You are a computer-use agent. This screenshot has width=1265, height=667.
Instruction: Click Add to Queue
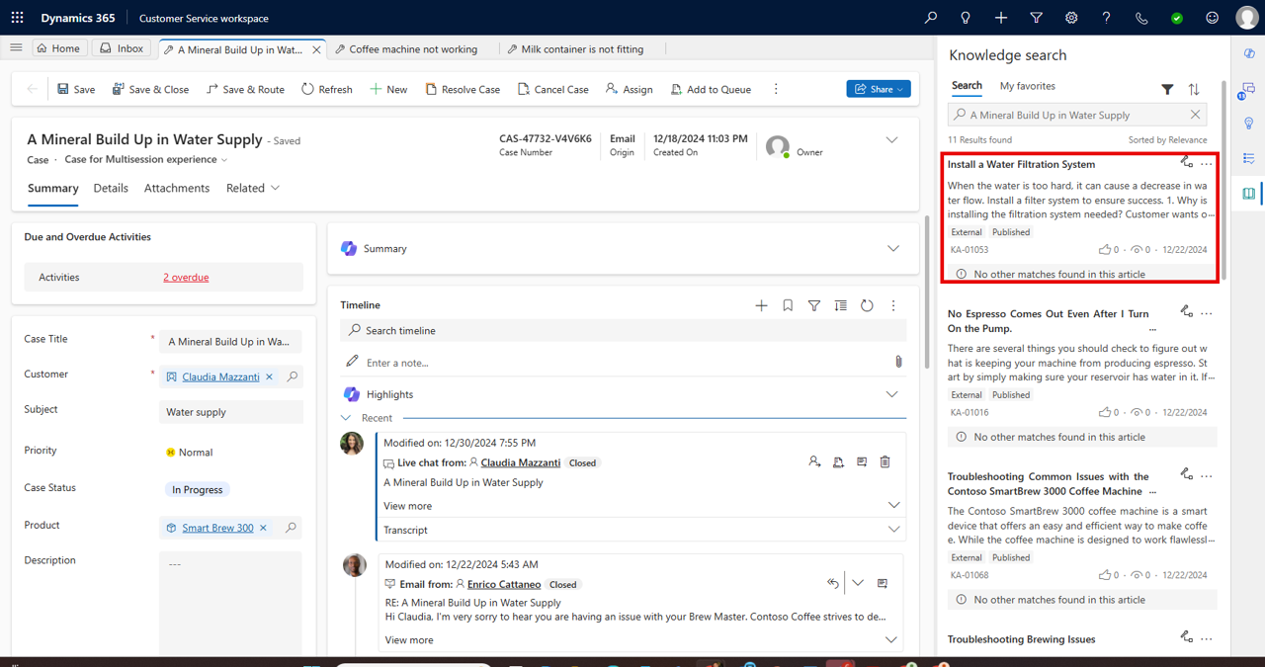[x=711, y=89]
